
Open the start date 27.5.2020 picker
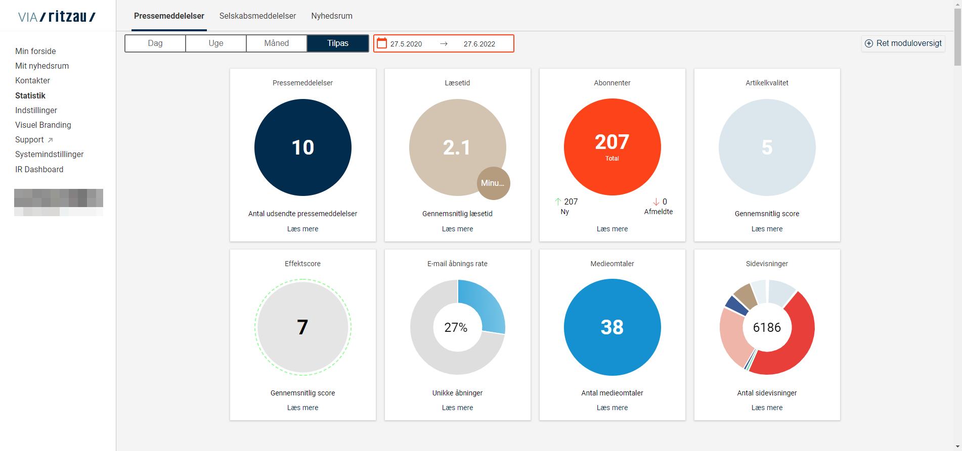tap(406, 44)
